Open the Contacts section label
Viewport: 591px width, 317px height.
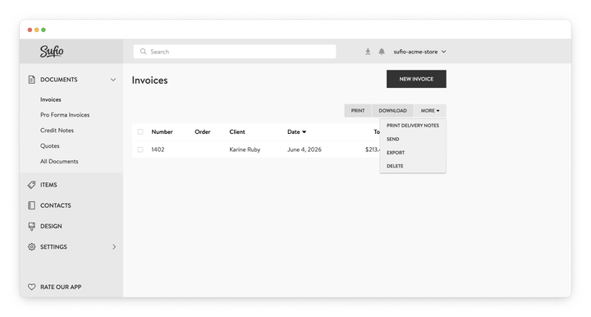click(x=56, y=205)
